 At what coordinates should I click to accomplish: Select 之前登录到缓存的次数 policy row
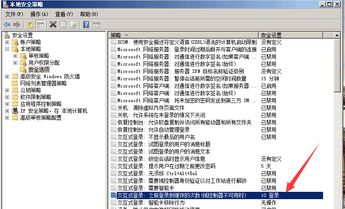pos(216,195)
